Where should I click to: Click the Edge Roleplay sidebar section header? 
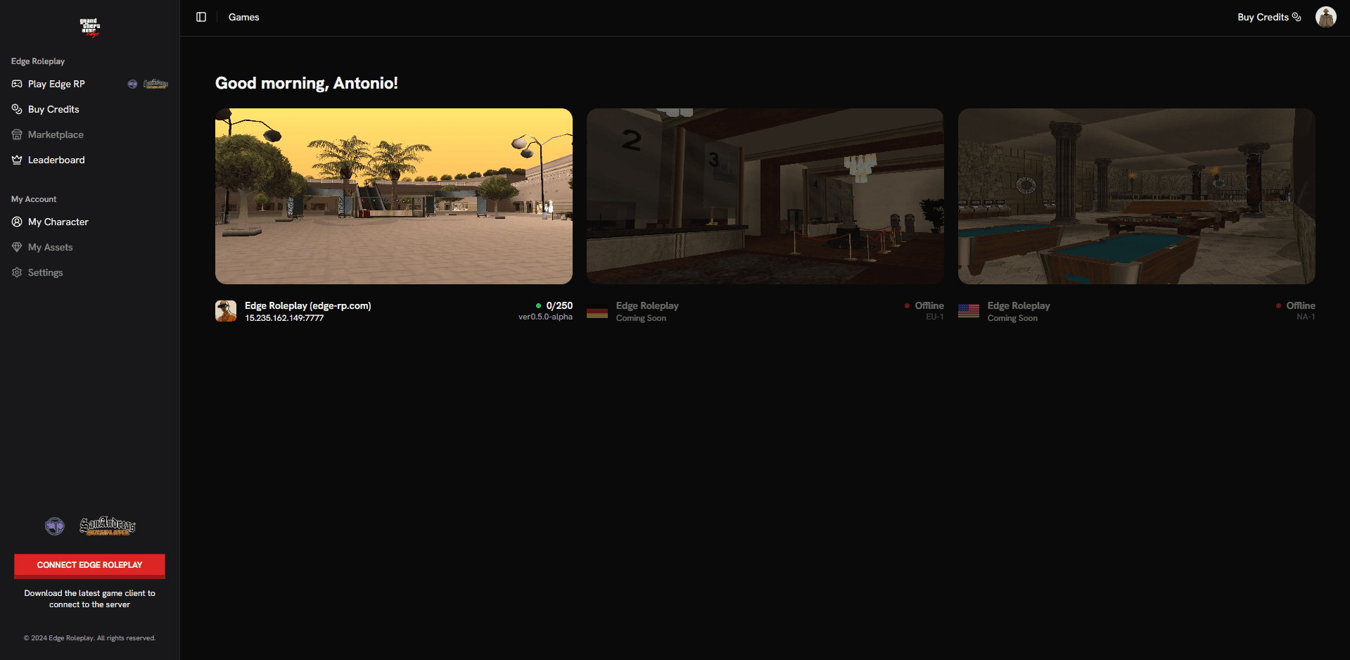[38, 61]
